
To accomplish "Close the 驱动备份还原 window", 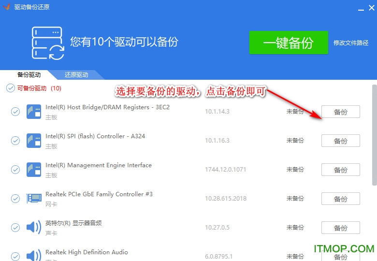I will 372,8.
